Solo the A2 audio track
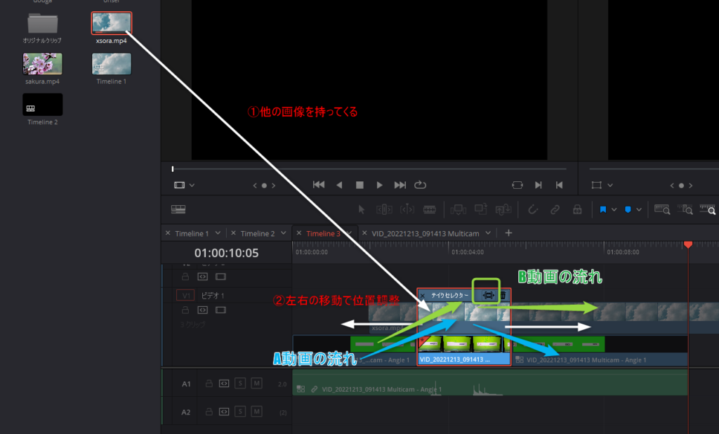 [240, 412]
